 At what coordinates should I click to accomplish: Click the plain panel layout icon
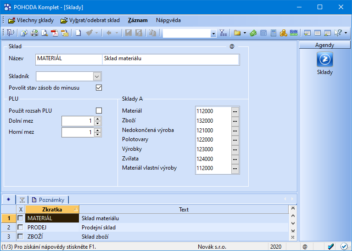(x=318, y=33)
